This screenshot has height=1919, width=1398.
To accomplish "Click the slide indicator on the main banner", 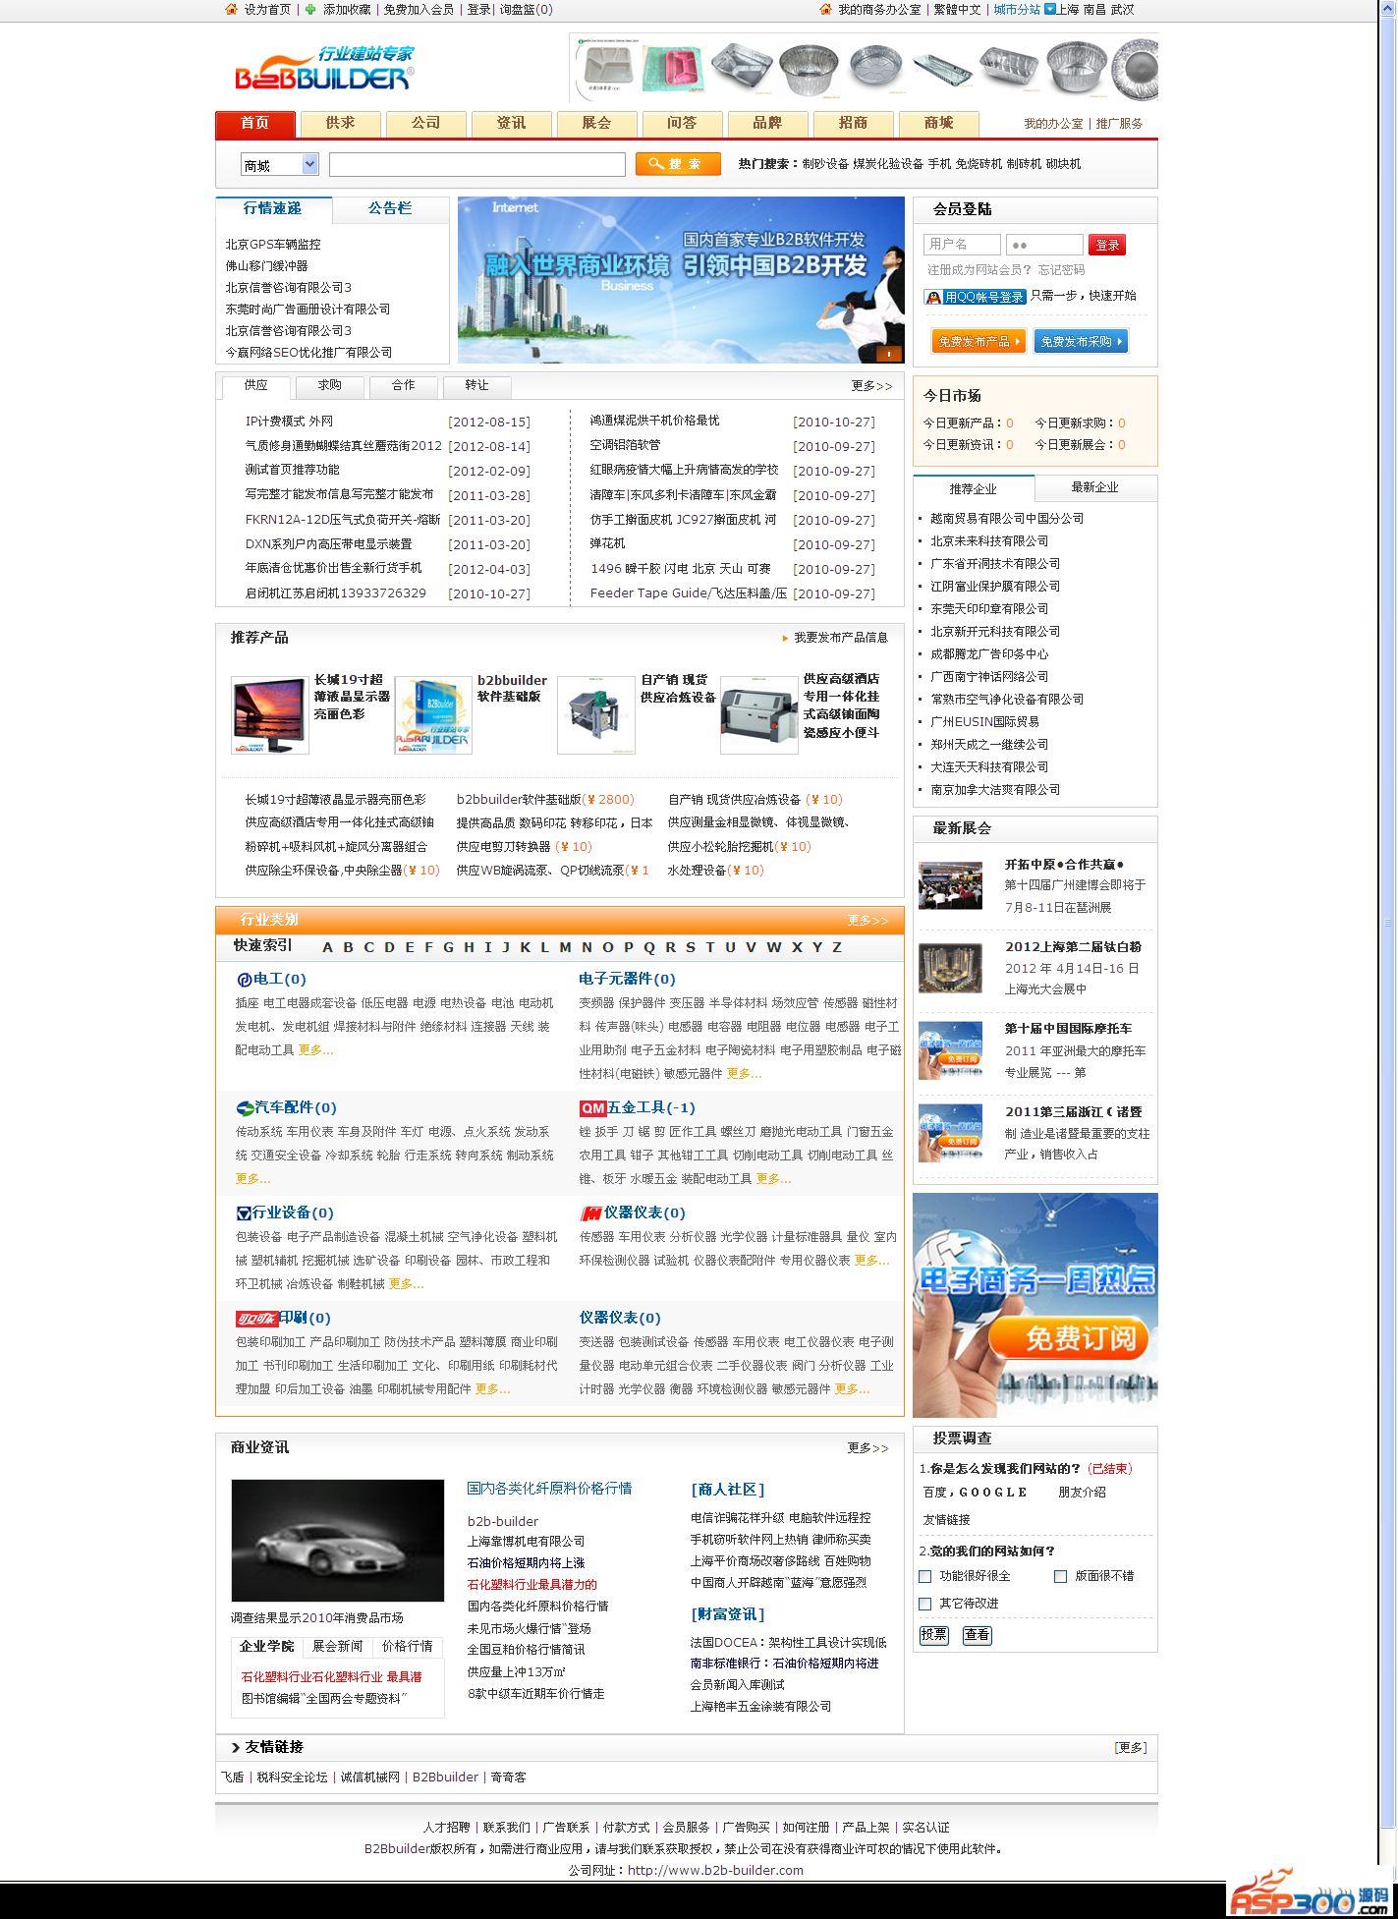I will 888,354.
